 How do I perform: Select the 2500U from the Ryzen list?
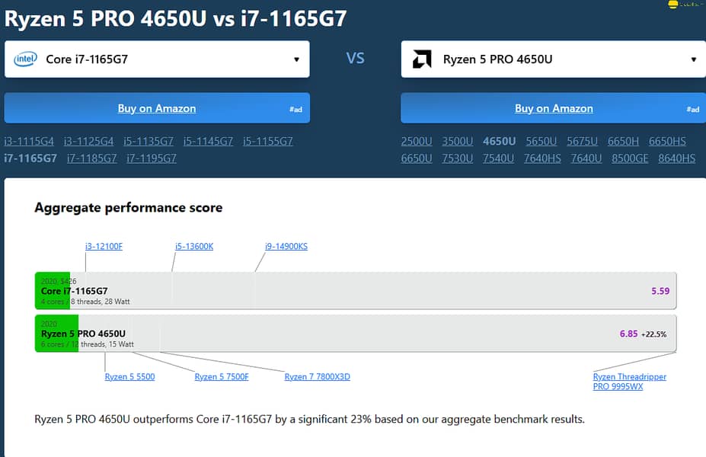click(x=416, y=141)
